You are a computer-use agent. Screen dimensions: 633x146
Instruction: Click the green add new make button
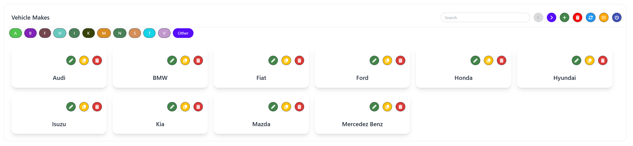(564, 18)
